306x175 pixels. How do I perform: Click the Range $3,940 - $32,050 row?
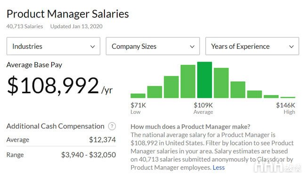pos(61,155)
